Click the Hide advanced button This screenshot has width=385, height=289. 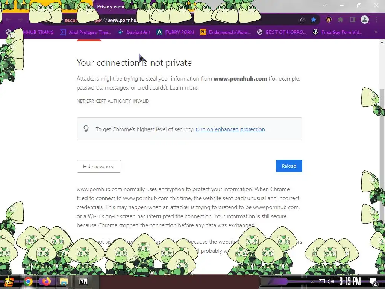pyautogui.click(x=99, y=166)
